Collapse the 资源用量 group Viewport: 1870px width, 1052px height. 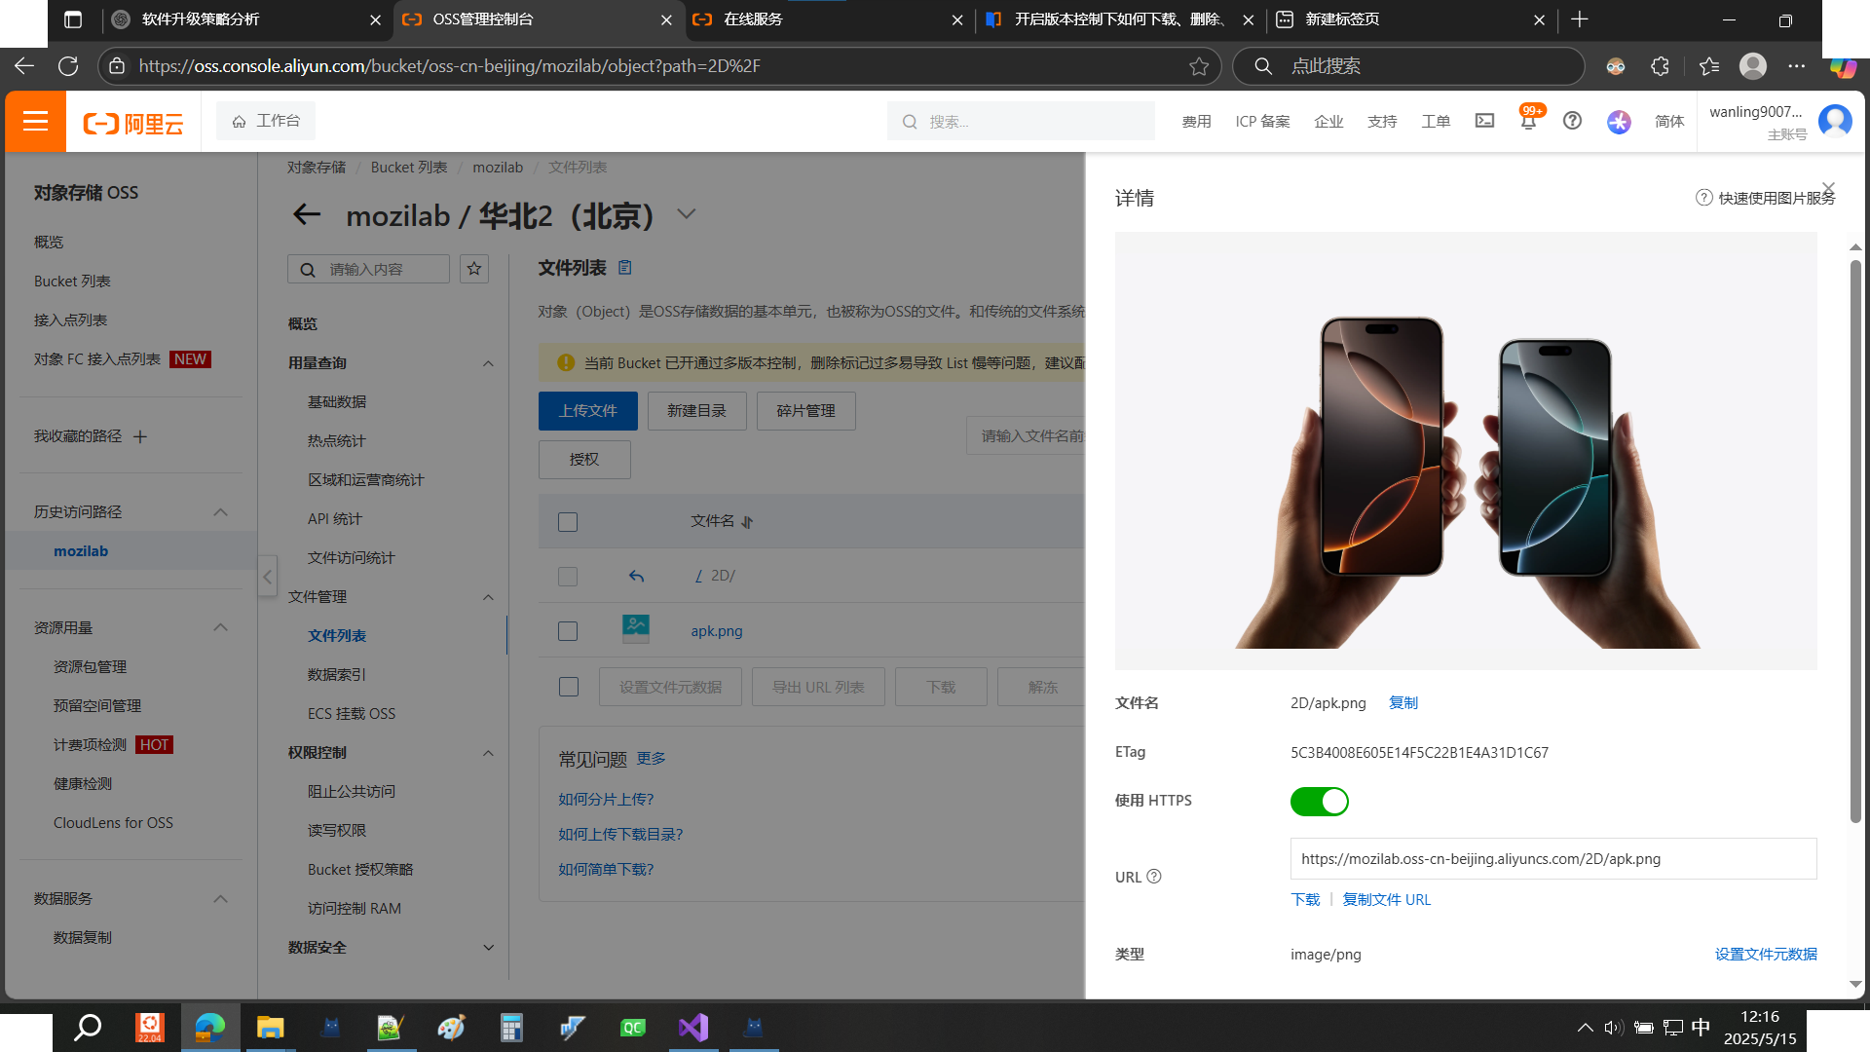(220, 627)
